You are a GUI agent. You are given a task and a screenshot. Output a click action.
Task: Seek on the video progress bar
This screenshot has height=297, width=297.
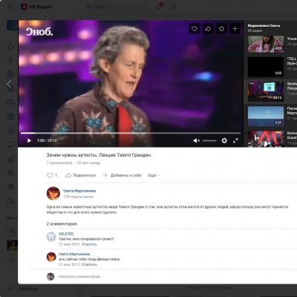pyautogui.click(x=131, y=133)
